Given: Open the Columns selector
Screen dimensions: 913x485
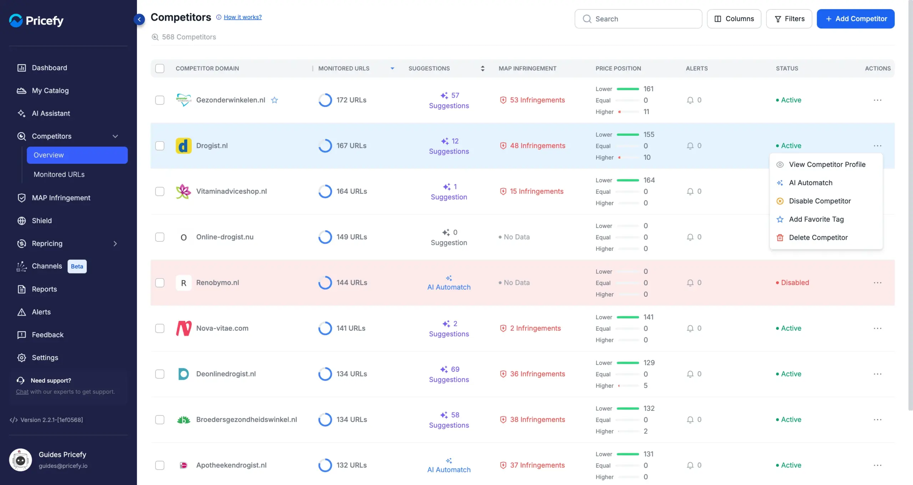Looking at the screenshot, I should pyautogui.click(x=734, y=19).
